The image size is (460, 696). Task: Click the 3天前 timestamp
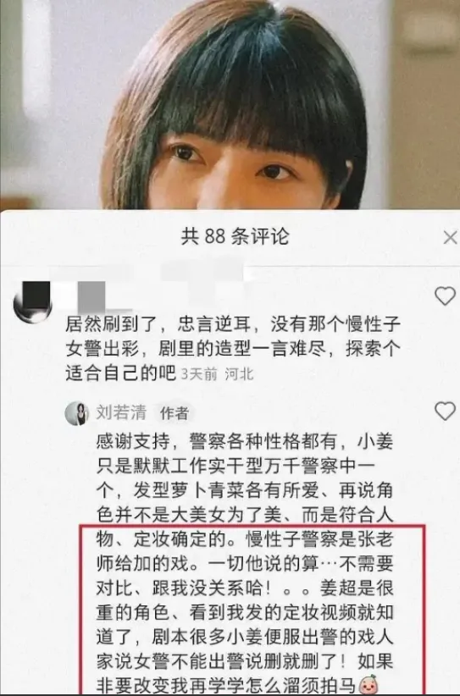pyautogui.click(x=199, y=374)
